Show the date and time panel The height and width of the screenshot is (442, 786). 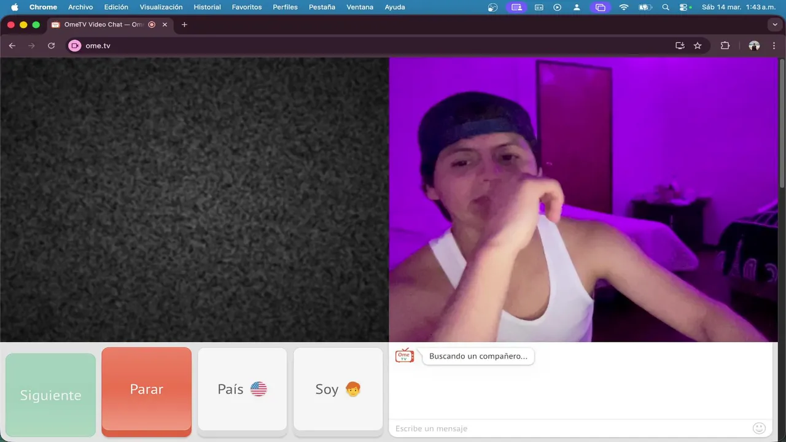coord(739,7)
